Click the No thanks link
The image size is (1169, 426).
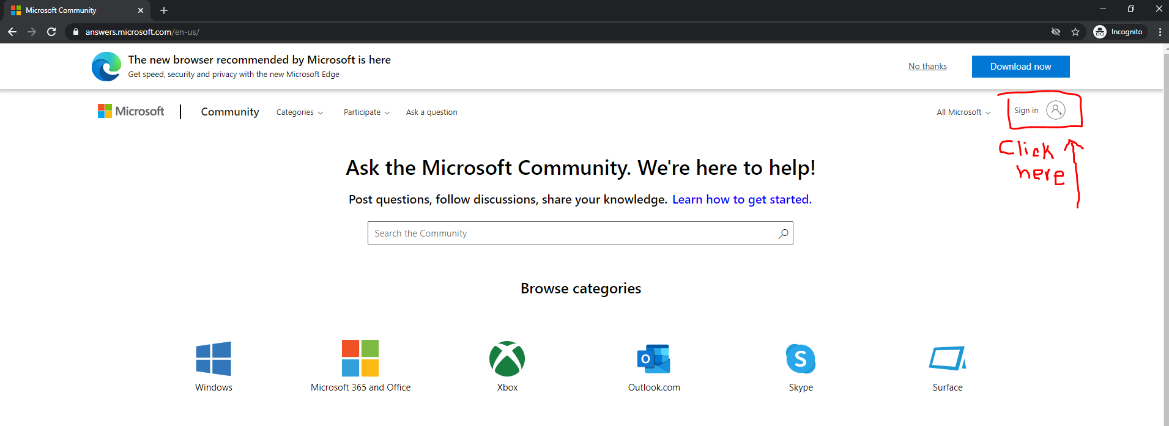pyautogui.click(x=927, y=66)
